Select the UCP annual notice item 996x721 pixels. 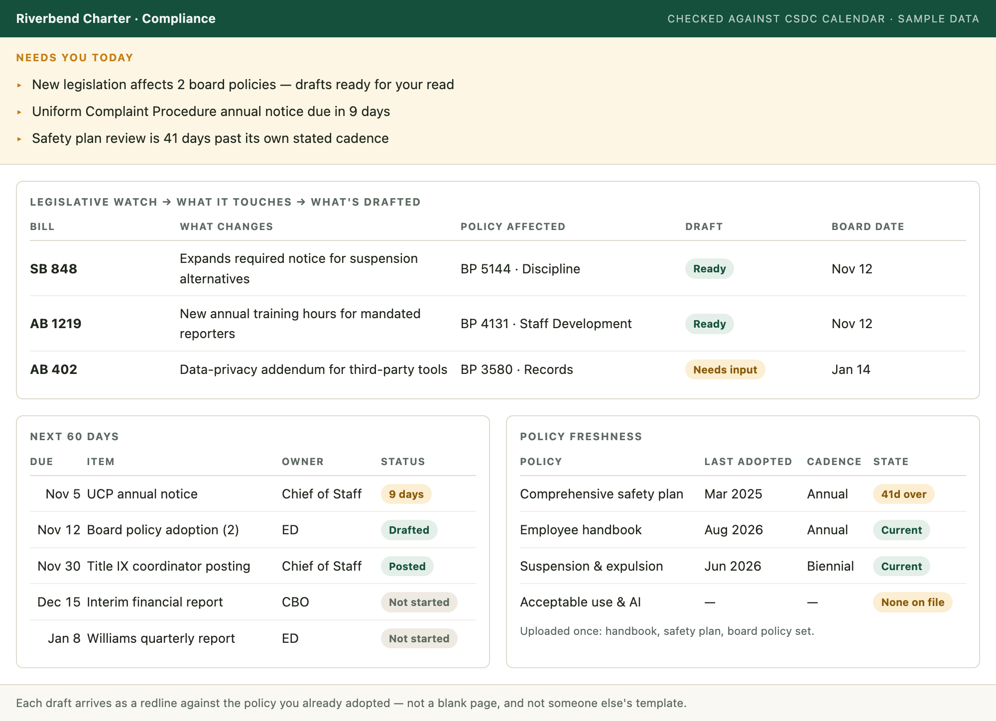(142, 494)
